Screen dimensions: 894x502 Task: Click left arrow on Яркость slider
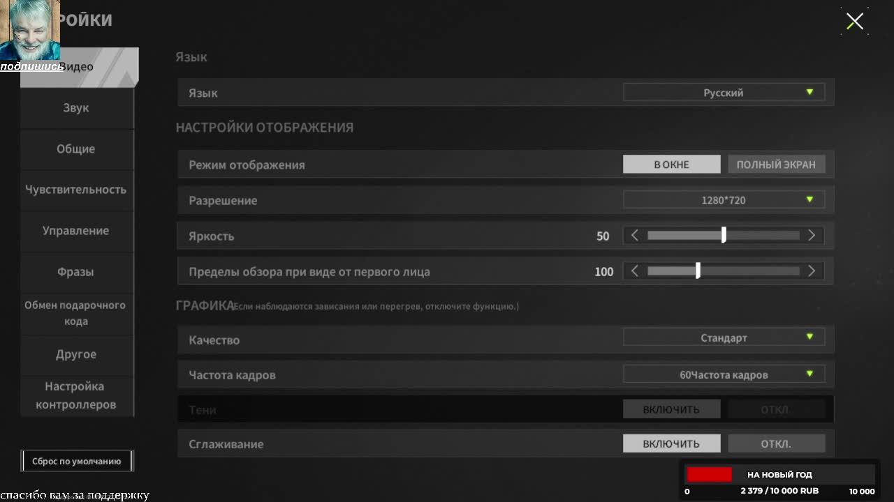click(634, 236)
